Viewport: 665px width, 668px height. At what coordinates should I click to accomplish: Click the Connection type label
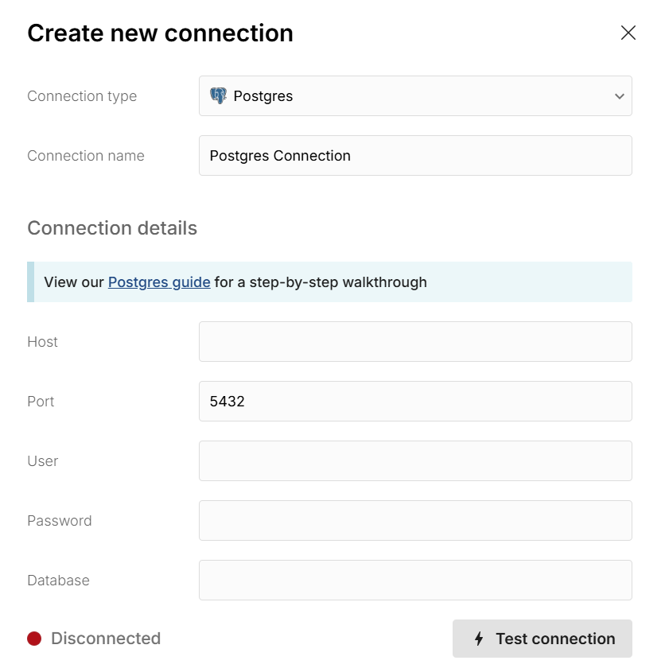click(x=82, y=96)
